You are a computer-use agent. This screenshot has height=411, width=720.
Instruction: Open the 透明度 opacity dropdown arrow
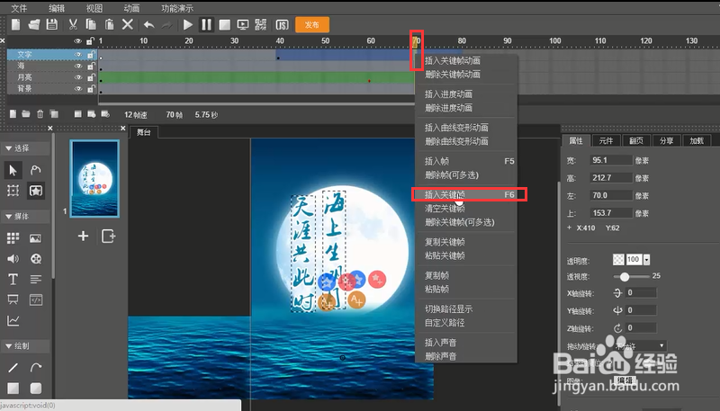646,260
